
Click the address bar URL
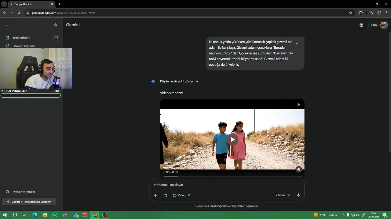[63, 13]
